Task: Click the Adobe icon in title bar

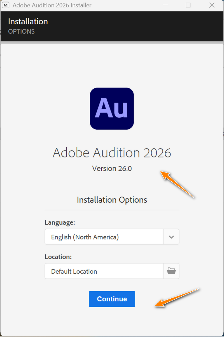Action: 5,5
